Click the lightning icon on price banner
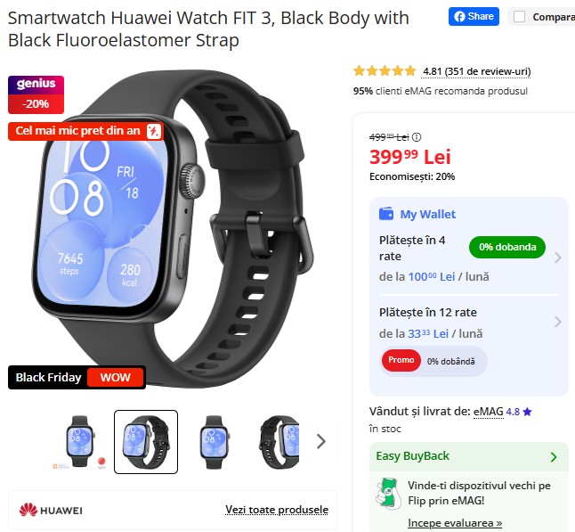 pyautogui.click(x=154, y=131)
